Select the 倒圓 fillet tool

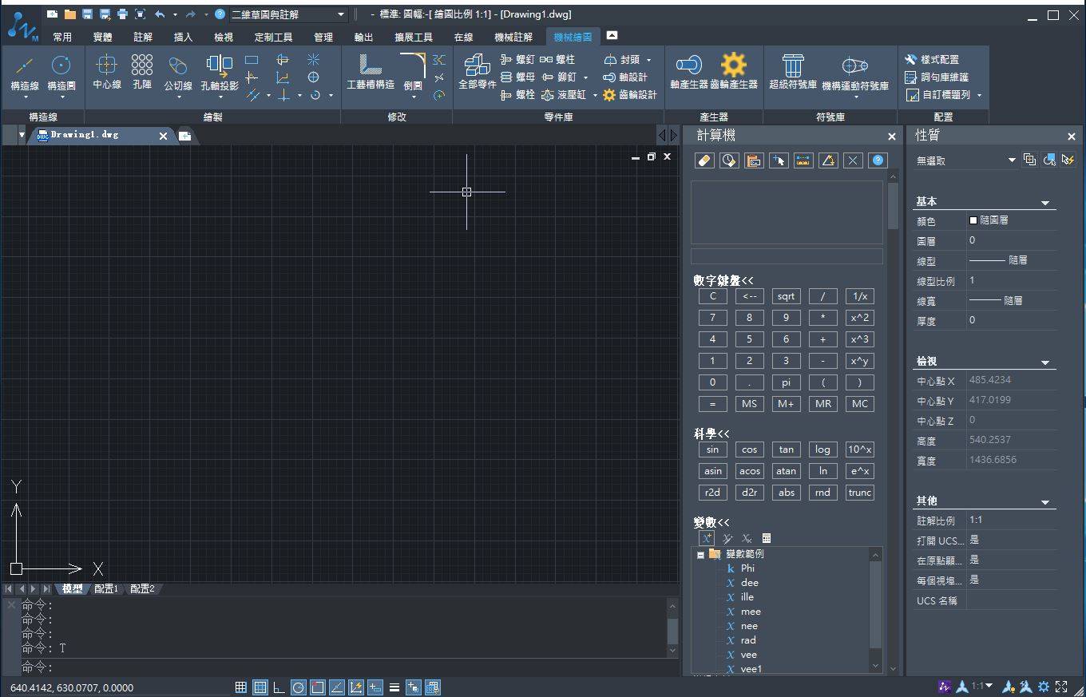[x=413, y=75]
